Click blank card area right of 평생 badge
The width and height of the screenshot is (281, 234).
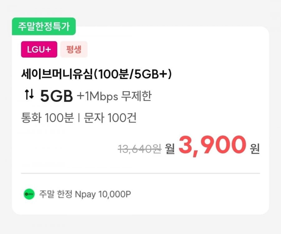click(x=175, y=49)
